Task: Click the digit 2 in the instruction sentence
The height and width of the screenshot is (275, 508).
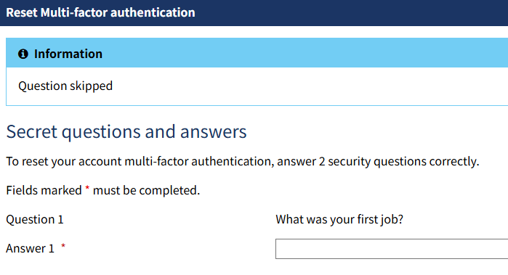Action: tap(322, 161)
